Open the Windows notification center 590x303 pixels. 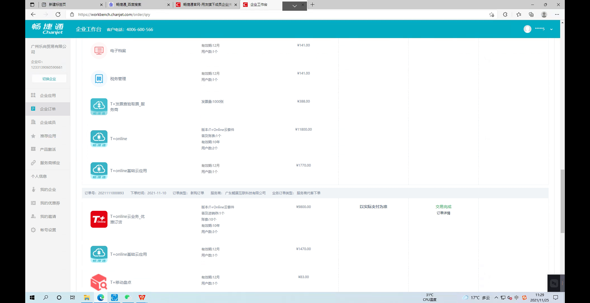click(x=556, y=297)
